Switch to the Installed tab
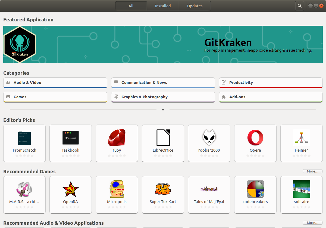Screen dimensions: 326x228 [163, 6]
